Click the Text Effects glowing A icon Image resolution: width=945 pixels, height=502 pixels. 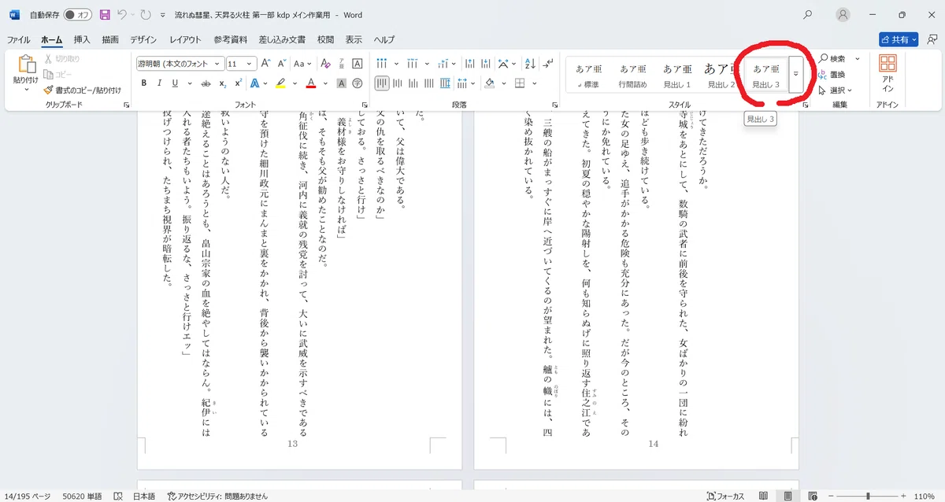pos(255,83)
